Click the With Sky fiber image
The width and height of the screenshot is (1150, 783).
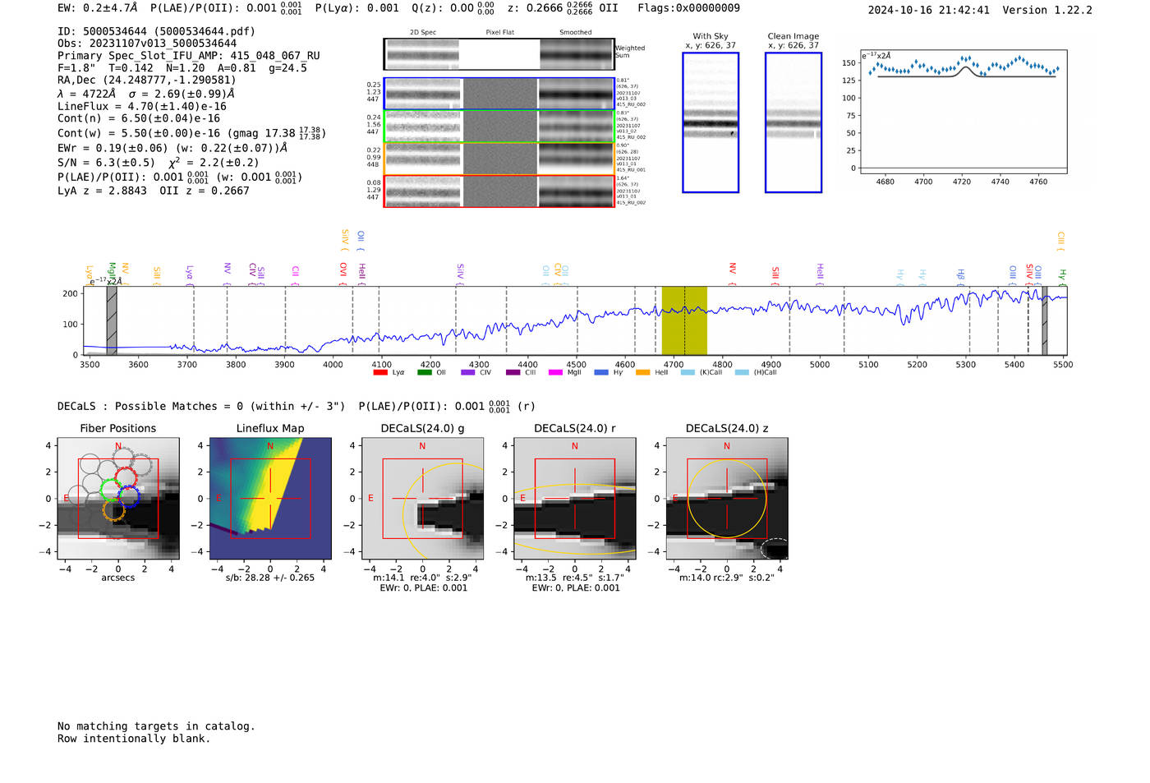(x=711, y=122)
